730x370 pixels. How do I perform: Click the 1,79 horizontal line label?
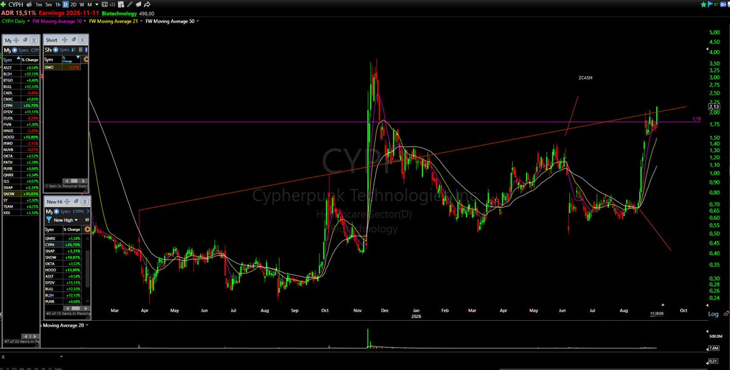(697, 119)
